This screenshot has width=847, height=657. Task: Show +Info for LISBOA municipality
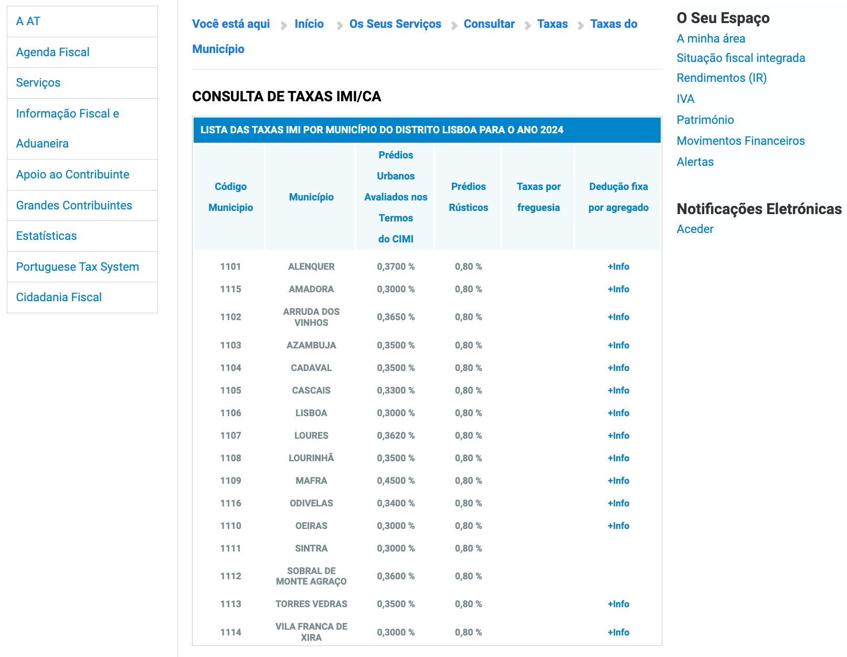pos(618,413)
